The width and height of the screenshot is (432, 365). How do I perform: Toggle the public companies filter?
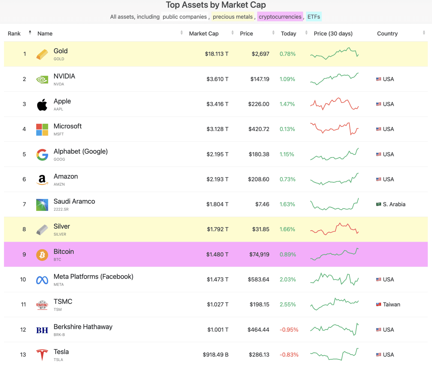tap(184, 17)
